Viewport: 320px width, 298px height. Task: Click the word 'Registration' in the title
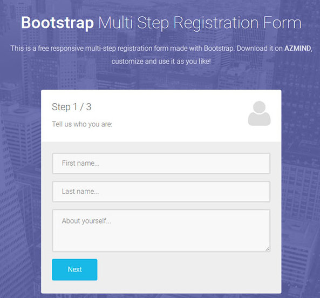216,23
